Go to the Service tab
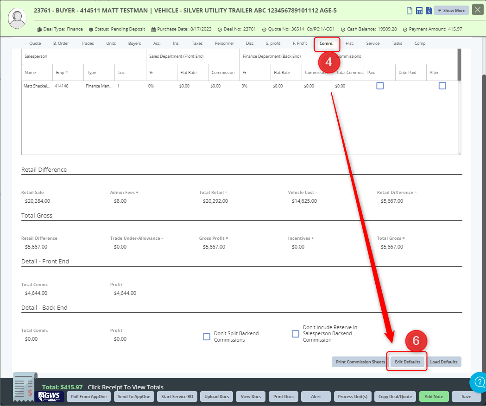 click(373, 44)
